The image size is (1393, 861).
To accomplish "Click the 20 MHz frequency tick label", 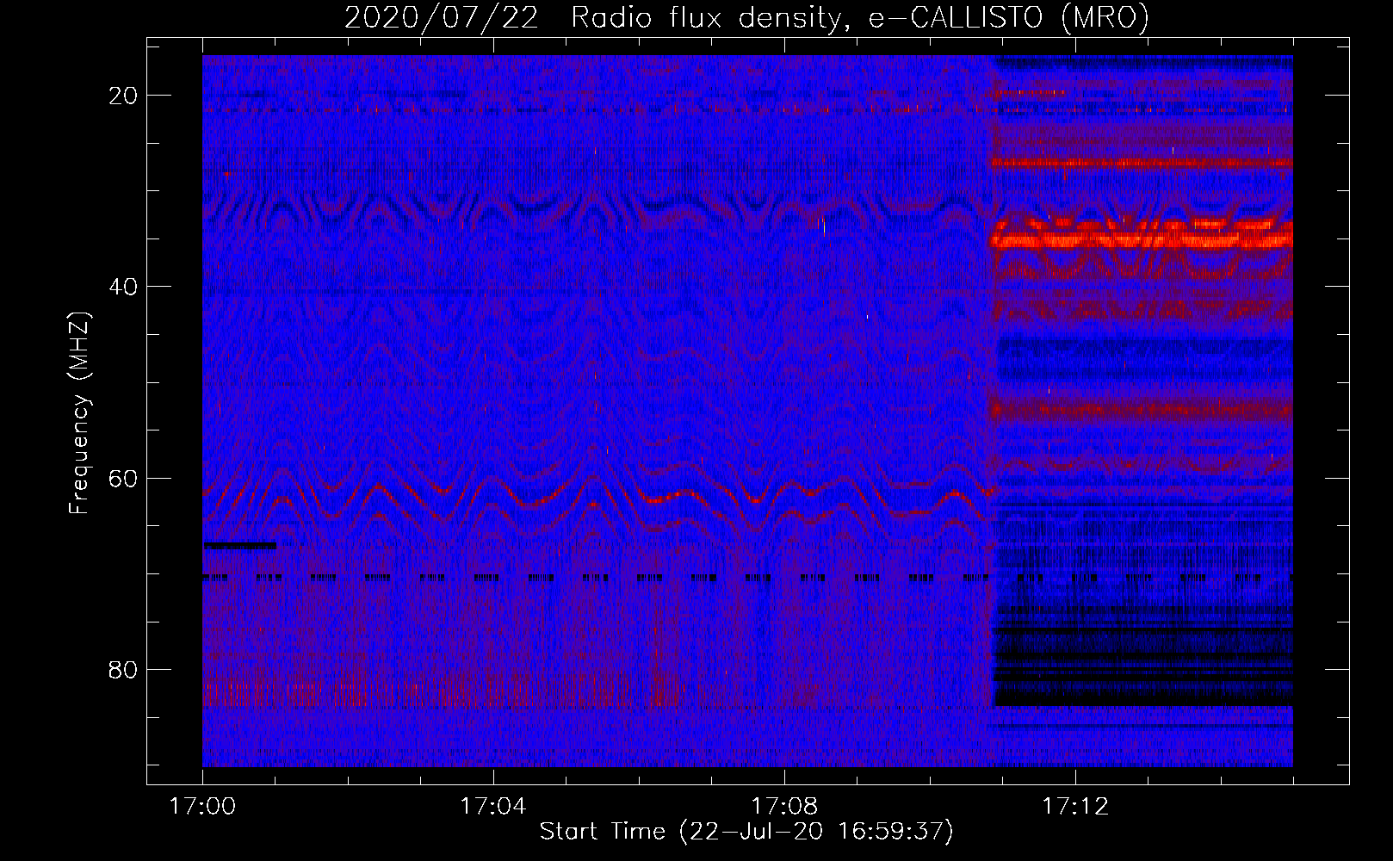I will [x=124, y=96].
